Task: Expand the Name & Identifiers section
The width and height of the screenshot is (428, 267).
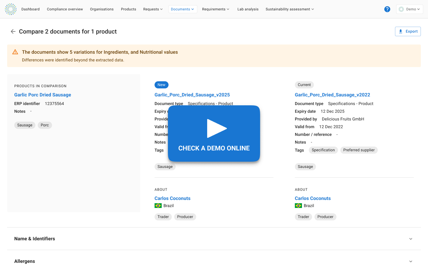Action: click(214, 239)
